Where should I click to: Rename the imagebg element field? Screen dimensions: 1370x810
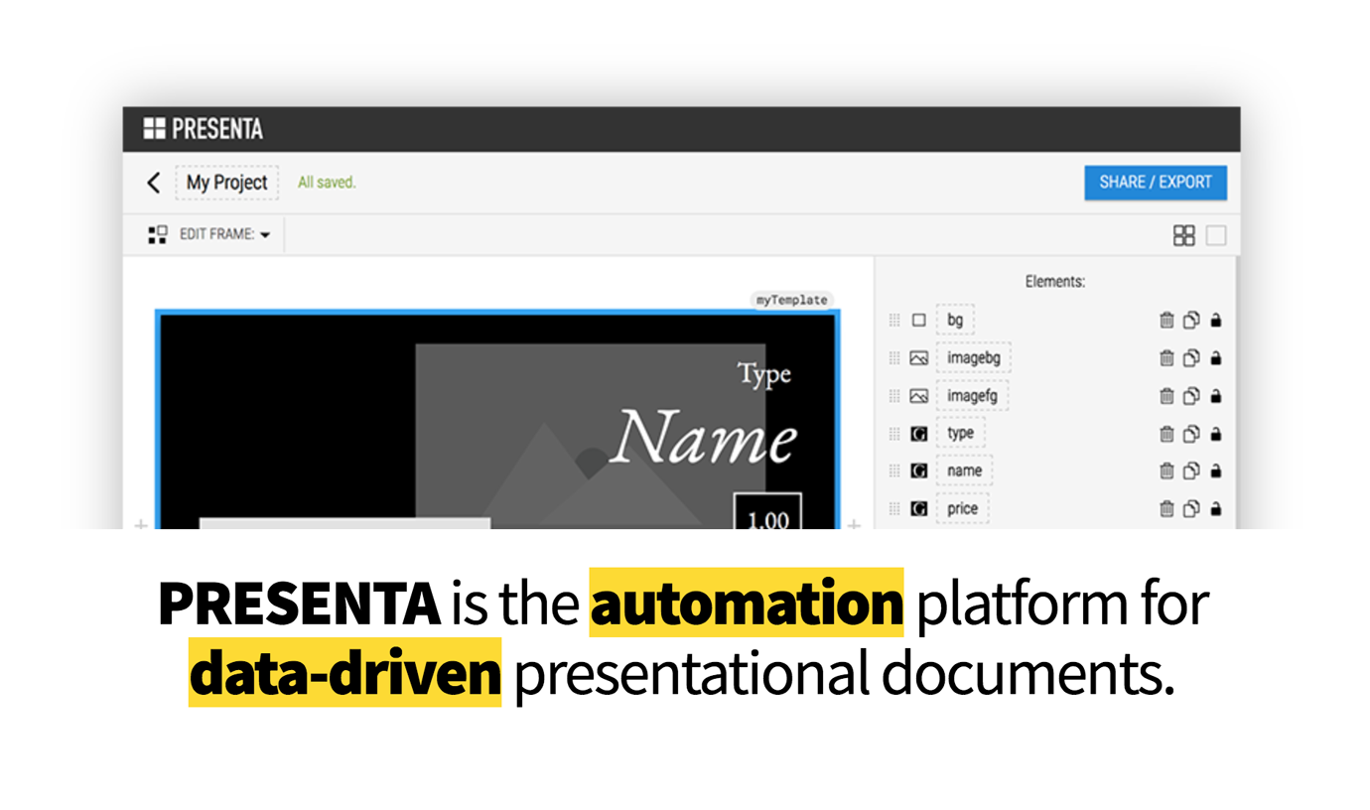click(x=973, y=358)
